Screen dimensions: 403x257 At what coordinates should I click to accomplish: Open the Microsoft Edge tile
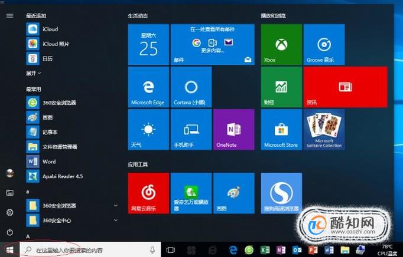tap(148, 87)
